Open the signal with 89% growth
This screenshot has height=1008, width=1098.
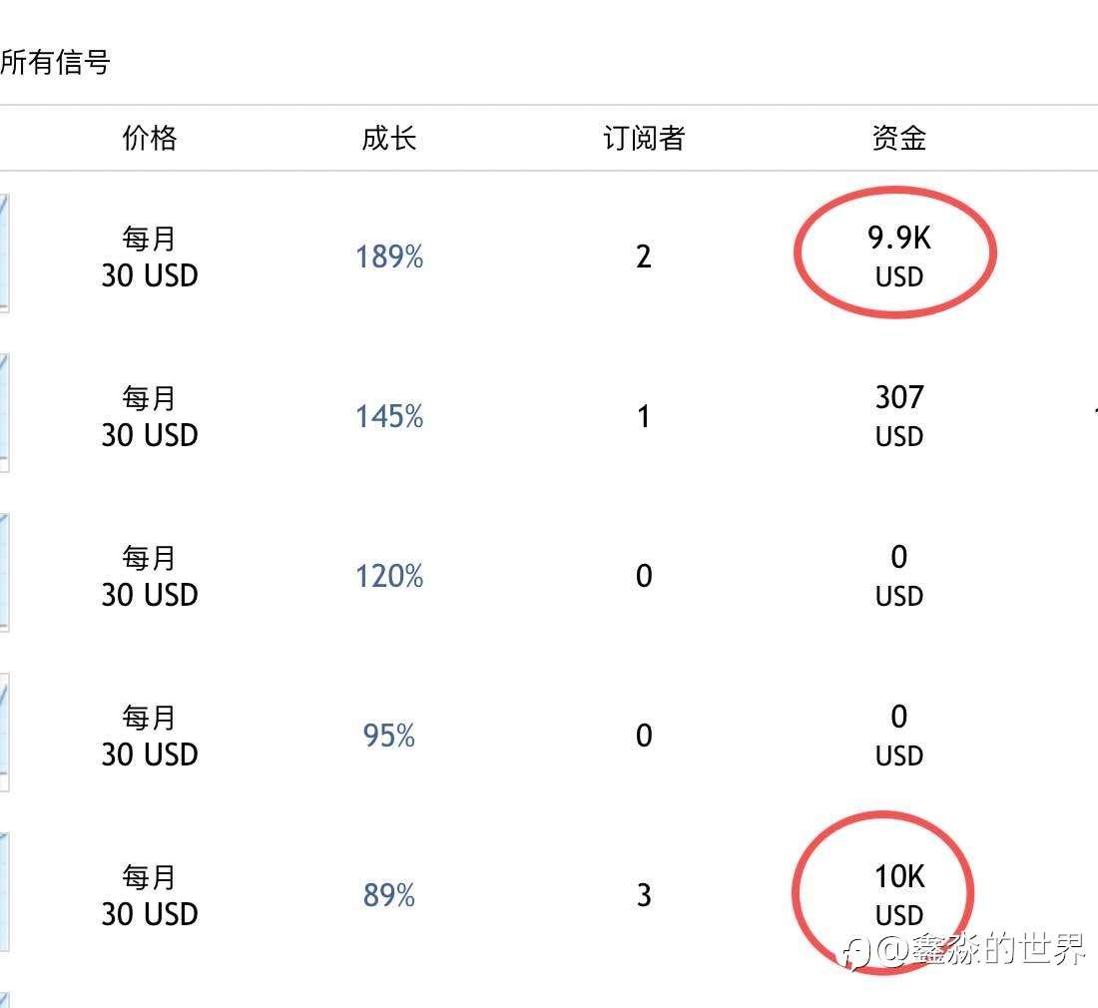tap(389, 895)
